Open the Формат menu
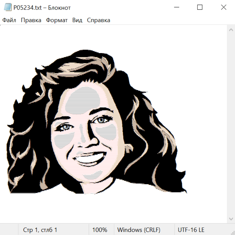Viewport: 235px width, 235px height. [x=57, y=20]
